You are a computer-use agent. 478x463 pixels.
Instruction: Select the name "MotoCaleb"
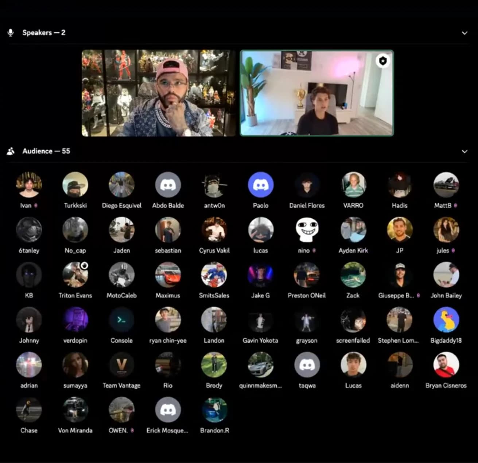(x=122, y=296)
